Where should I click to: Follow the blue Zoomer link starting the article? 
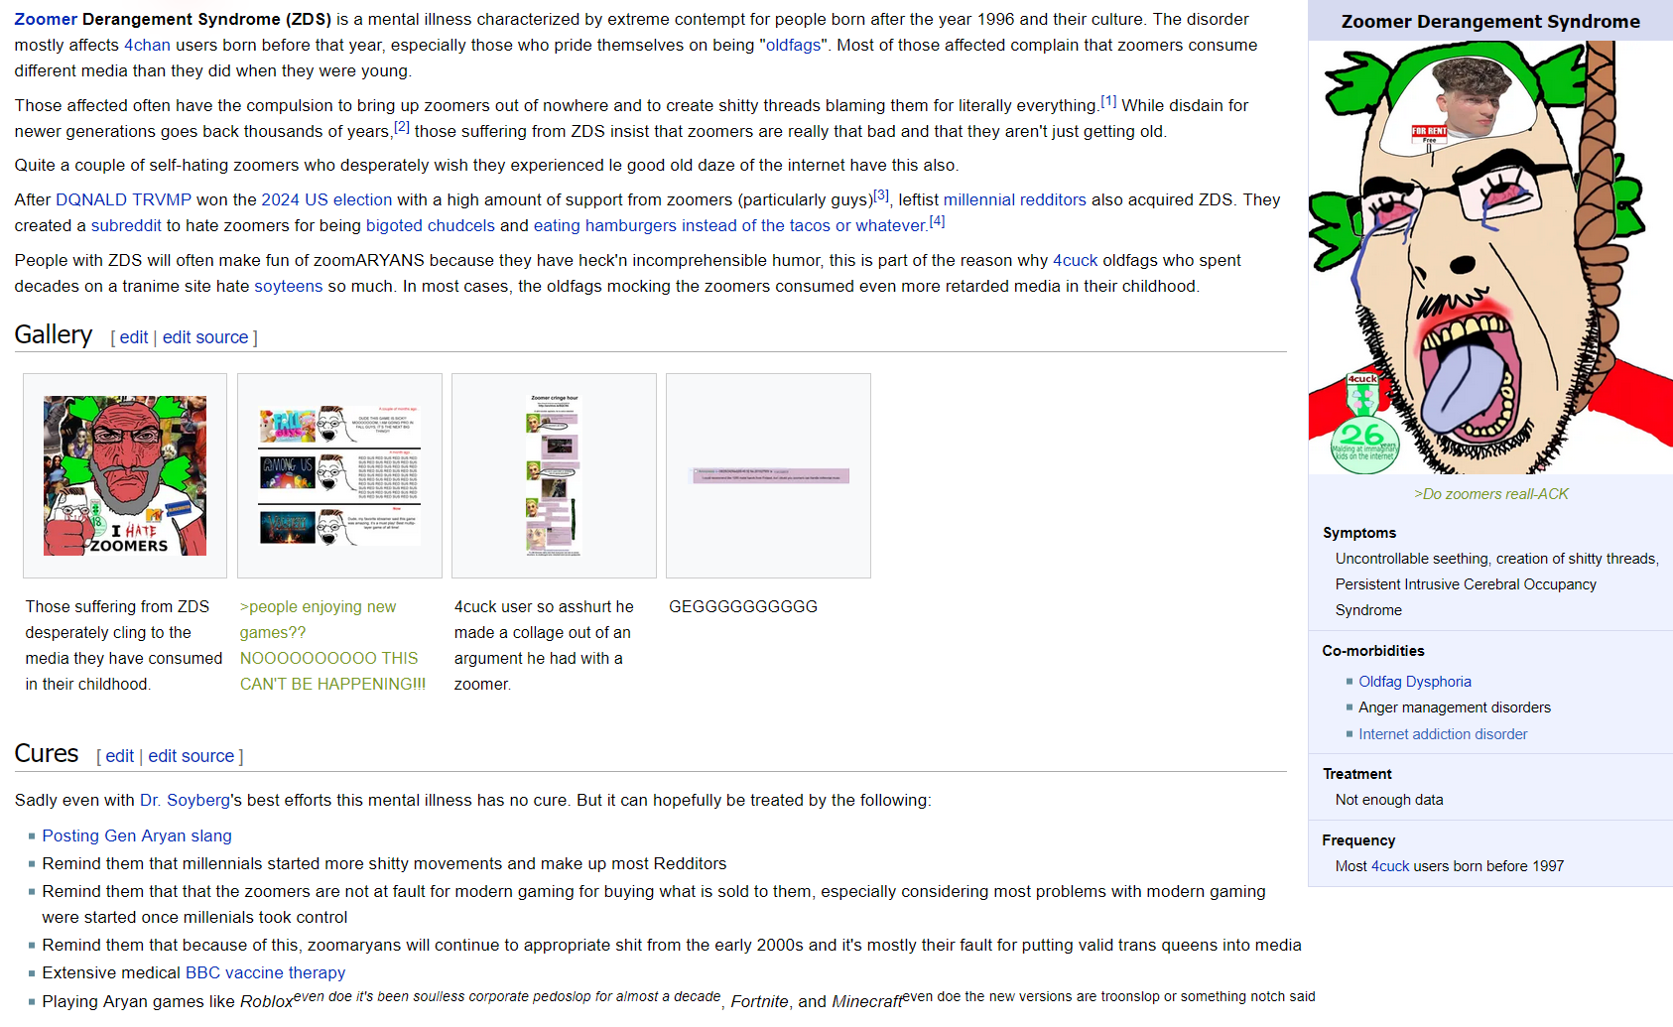point(46,19)
